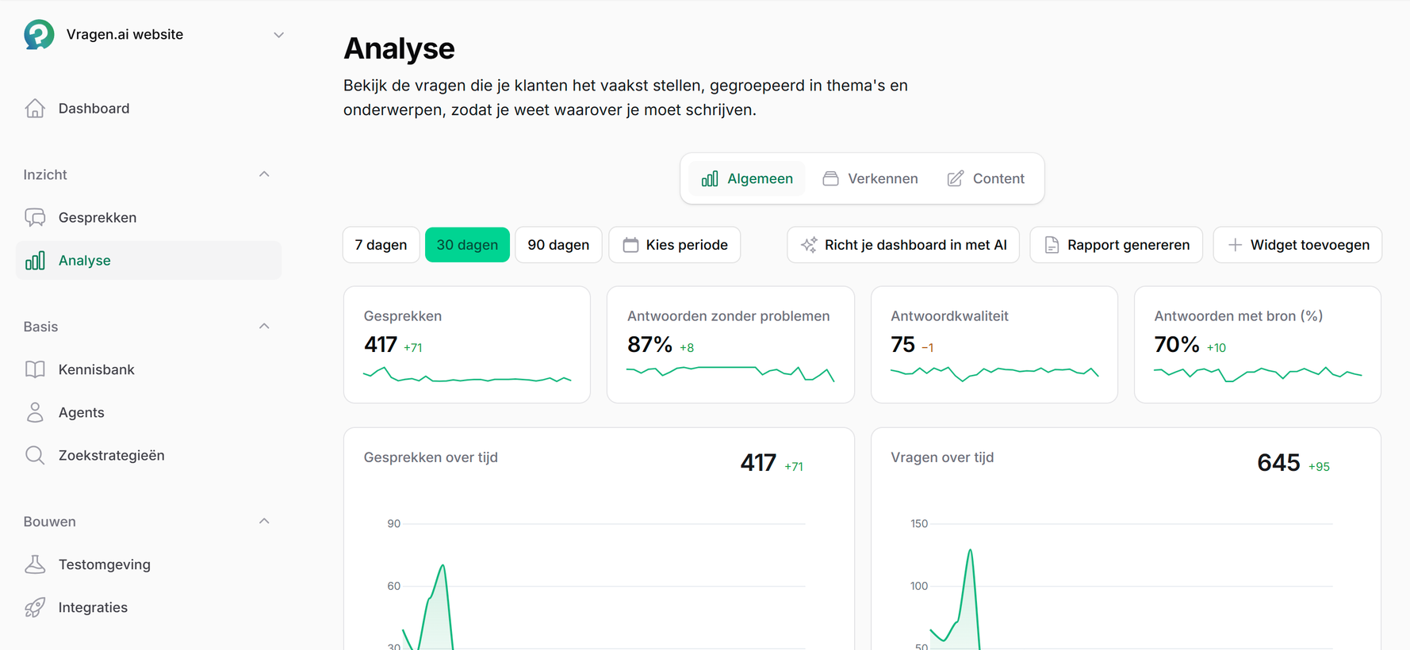Click the Vragen.ai website workspace name
Screen dimensions: 1410x650
point(125,35)
